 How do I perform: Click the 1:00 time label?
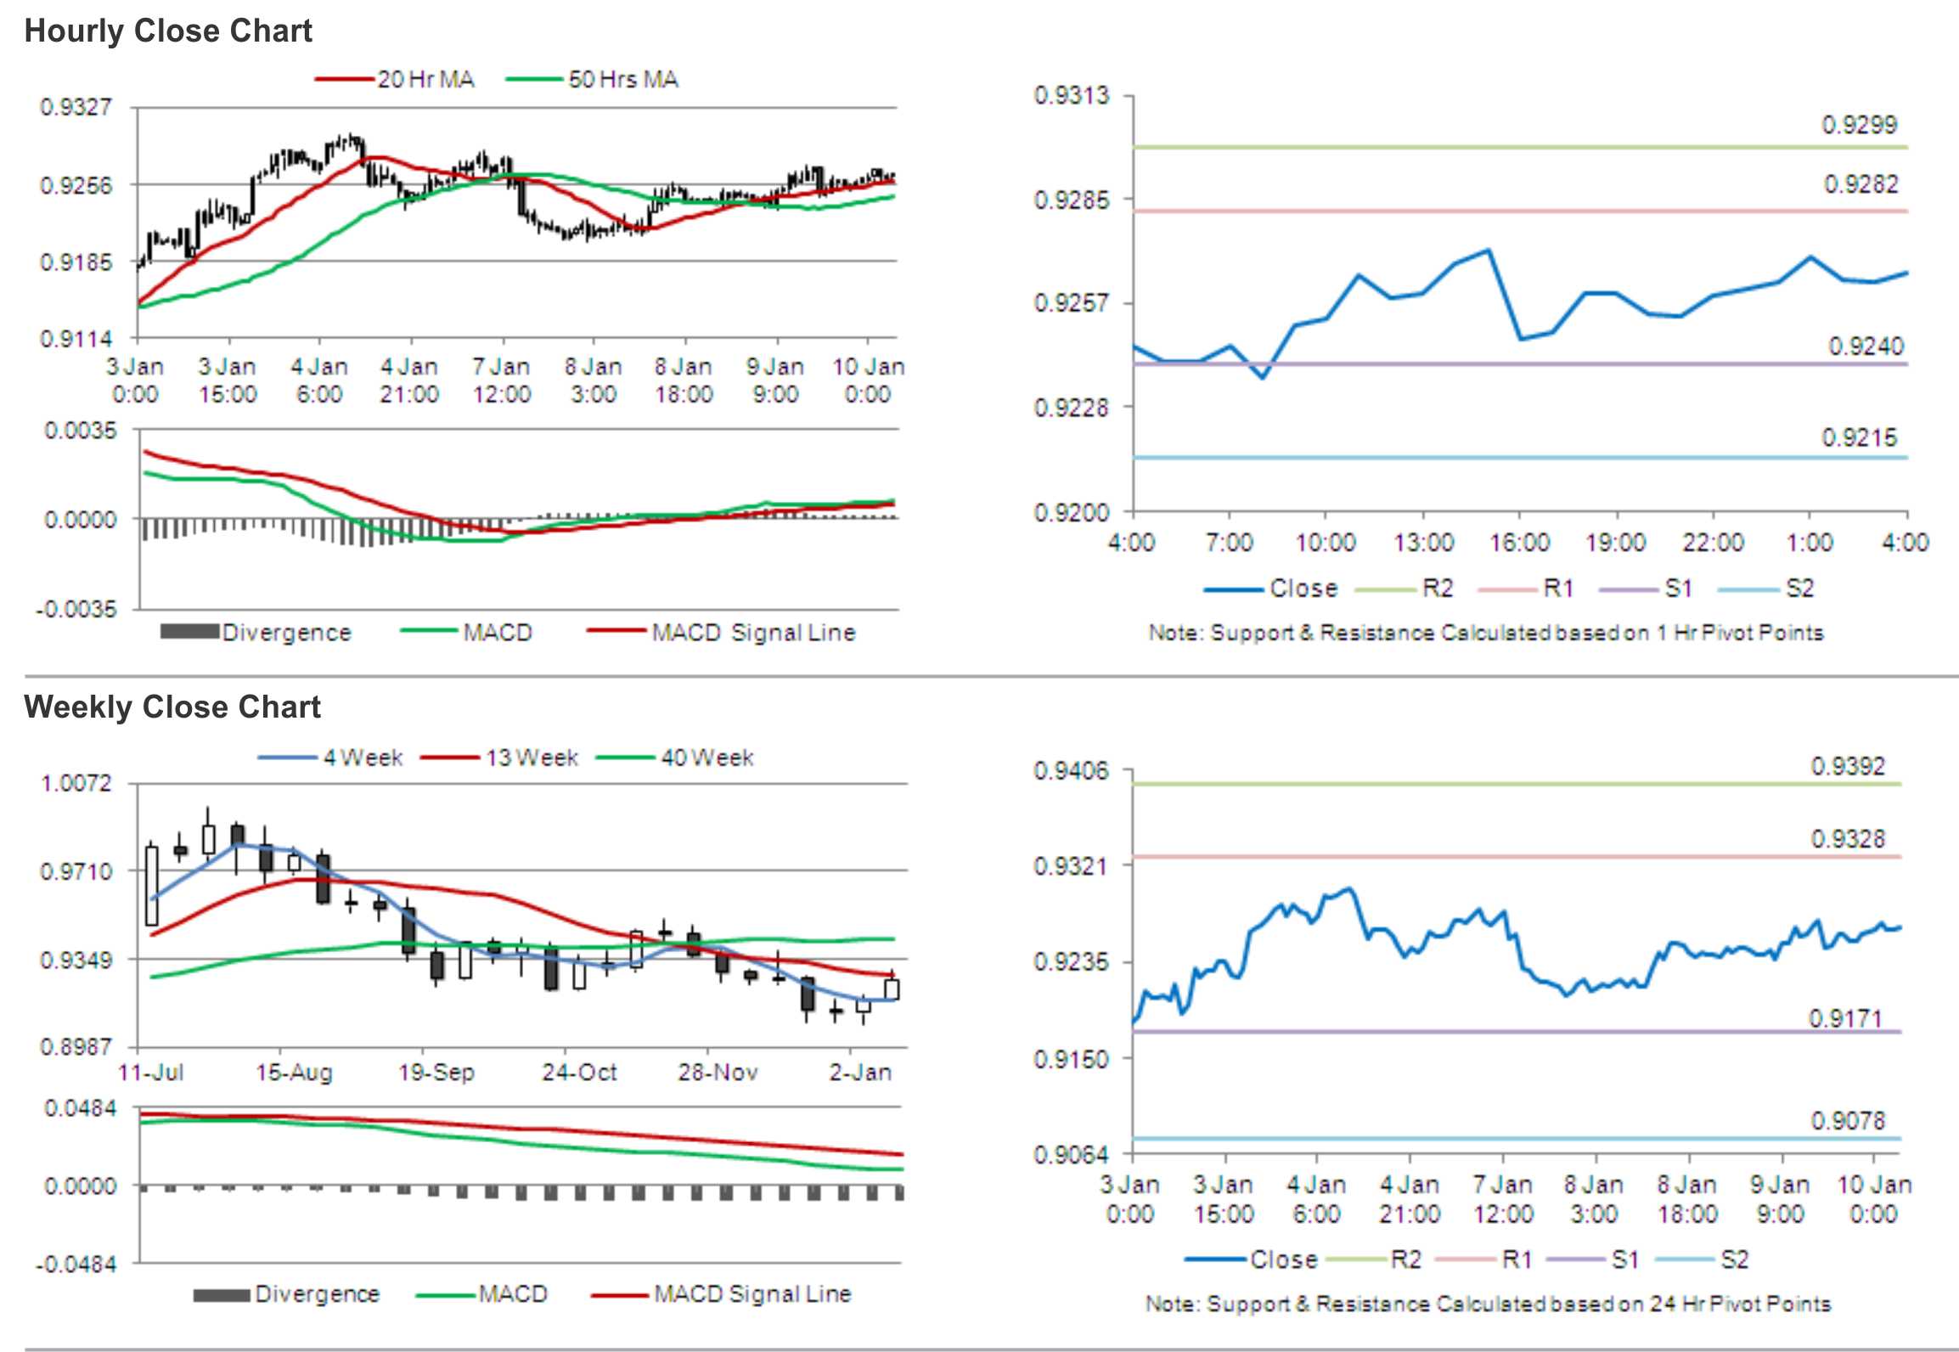pyautogui.click(x=1809, y=543)
